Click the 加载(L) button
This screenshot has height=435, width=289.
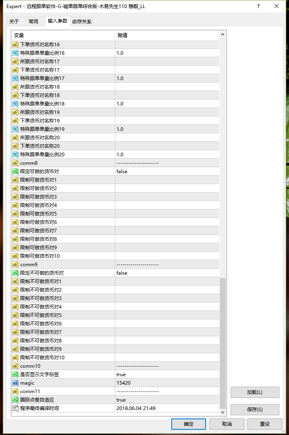pos(255,392)
